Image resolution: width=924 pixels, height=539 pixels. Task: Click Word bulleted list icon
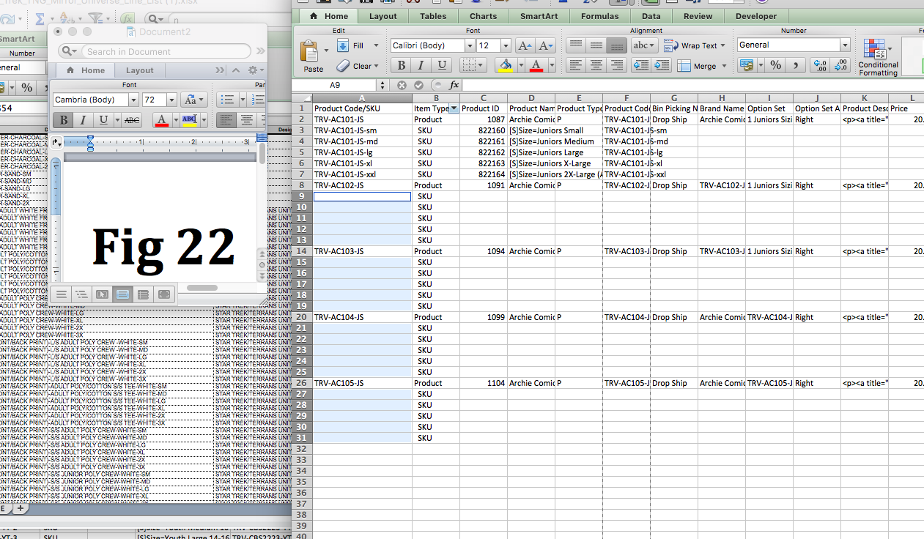click(227, 100)
